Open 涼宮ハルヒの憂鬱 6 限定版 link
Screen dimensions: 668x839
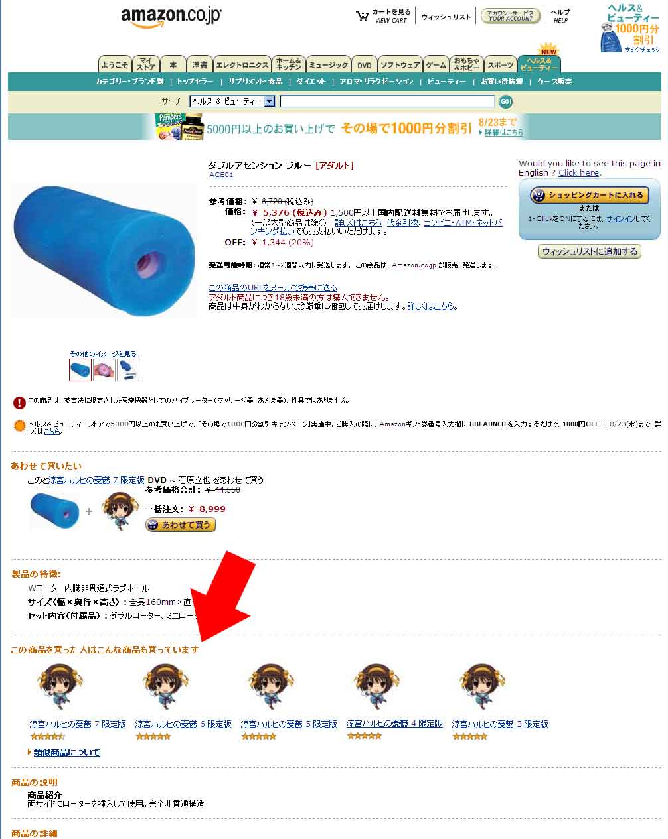[x=183, y=724]
